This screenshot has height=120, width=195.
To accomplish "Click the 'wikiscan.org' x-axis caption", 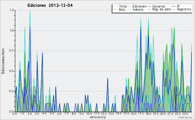I will pyautogui.click(x=97, y=117).
